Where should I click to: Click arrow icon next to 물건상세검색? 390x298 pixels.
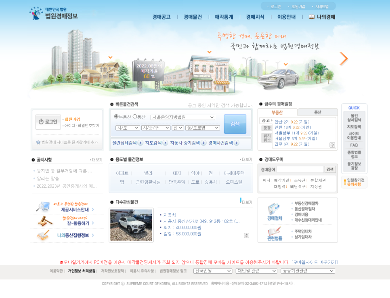tap(140, 143)
